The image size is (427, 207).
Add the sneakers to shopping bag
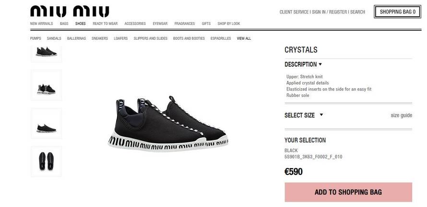[348, 192]
